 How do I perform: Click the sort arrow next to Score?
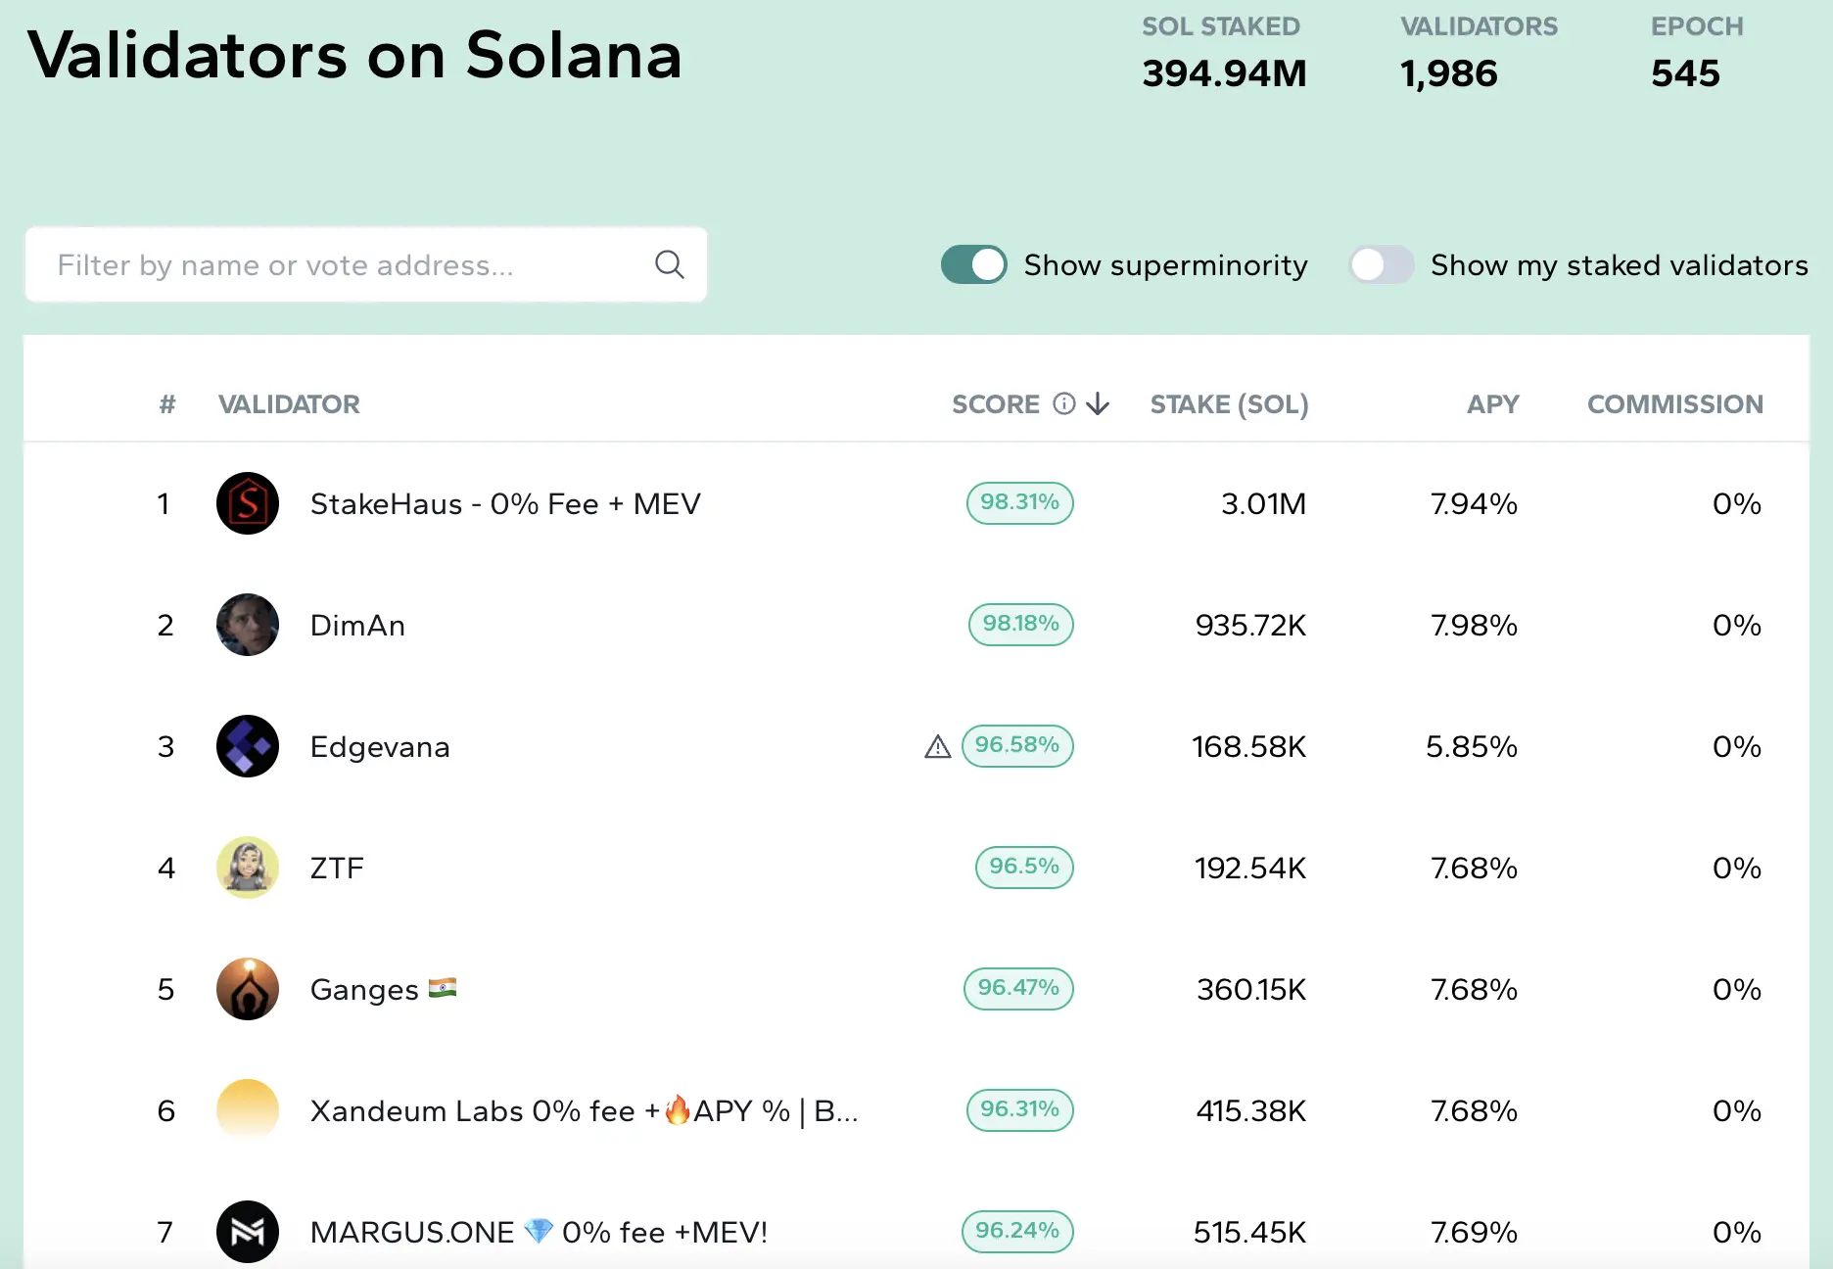[1098, 403]
